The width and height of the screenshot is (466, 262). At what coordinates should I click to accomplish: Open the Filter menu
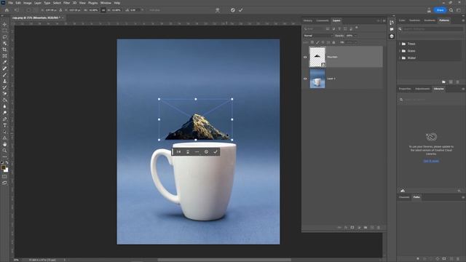click(66, 3)
